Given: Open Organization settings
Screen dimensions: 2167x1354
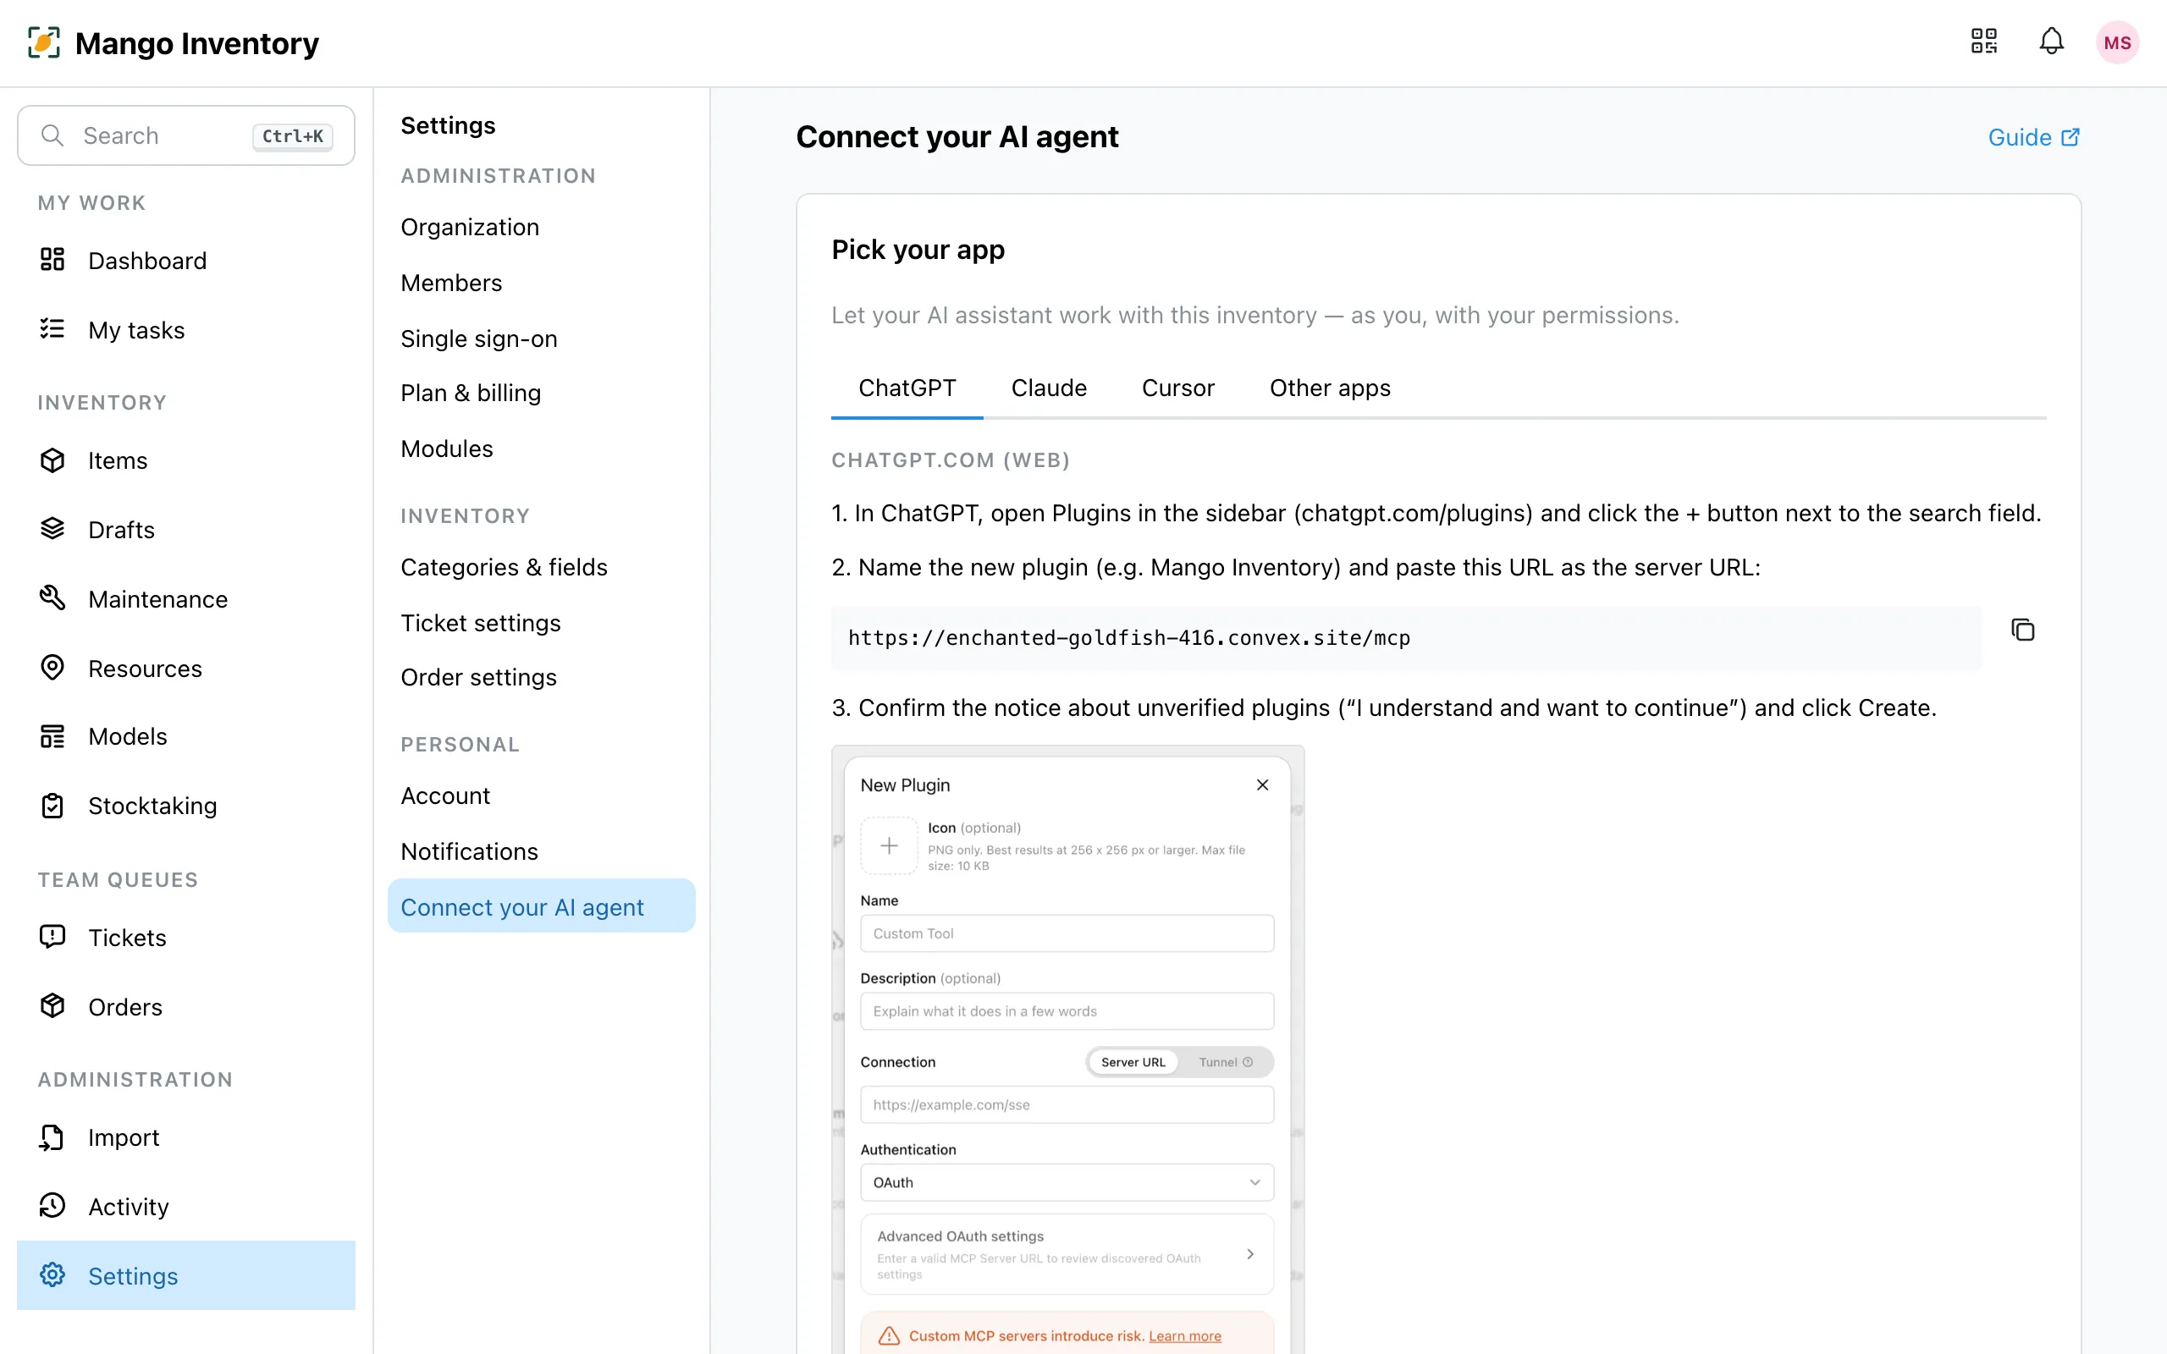Looking at the screenshot, I should pos(469,228).
